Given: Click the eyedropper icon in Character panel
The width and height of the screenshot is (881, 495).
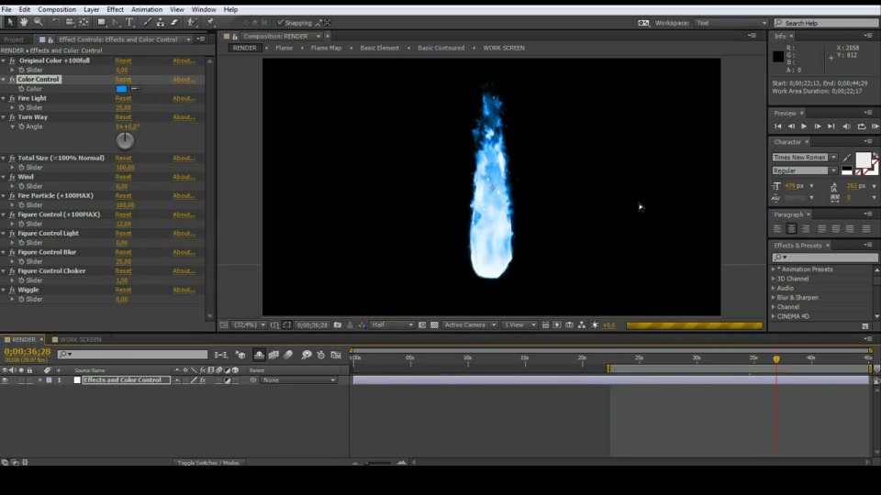Looking at the screenshot, I should (847, 158).
